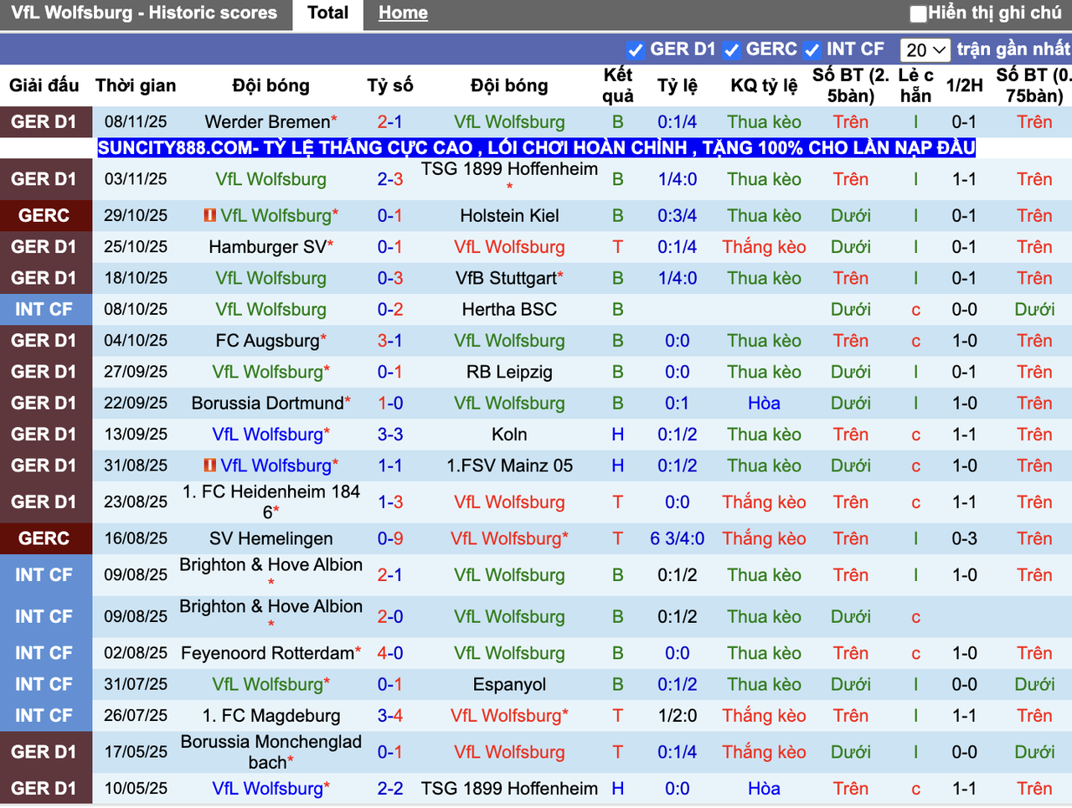Click the Giải đấu column header

(44, 85)
